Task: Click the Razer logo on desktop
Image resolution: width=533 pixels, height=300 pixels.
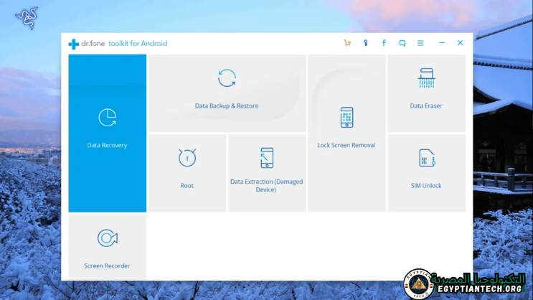Action: [x=27, y=18]
